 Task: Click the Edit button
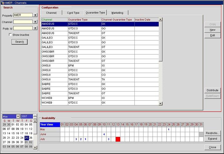[x=213, y=35]
